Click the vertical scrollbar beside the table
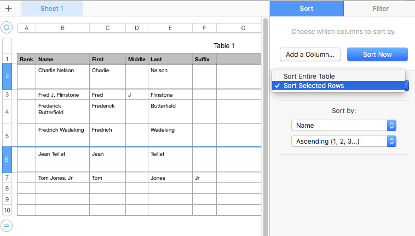This screenshot has height=236, width=415. coord(266,109)
